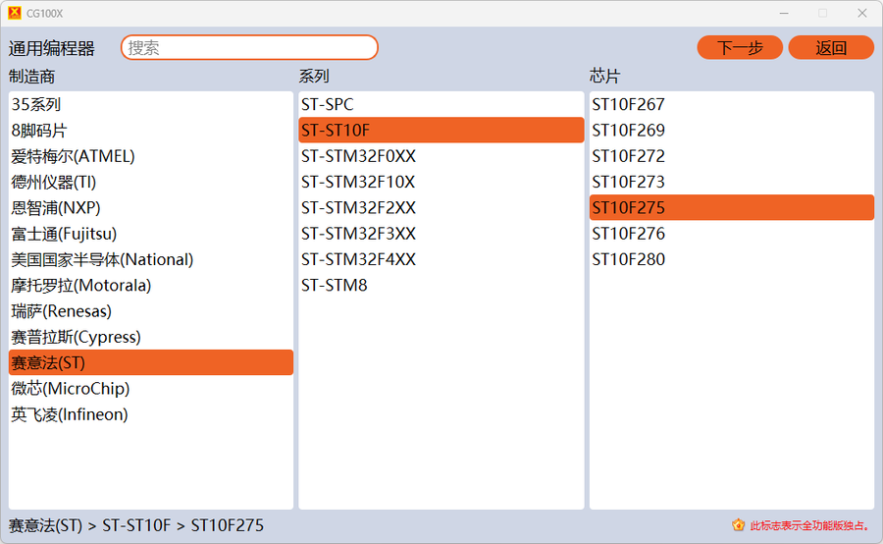Click the CG100X app icon in title bar

[x=14, y=13]
